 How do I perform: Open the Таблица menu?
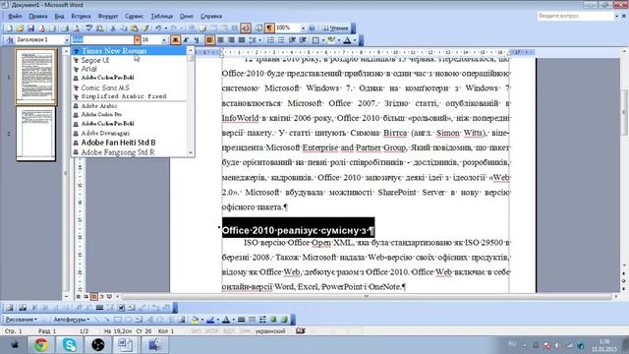(161, 16)
